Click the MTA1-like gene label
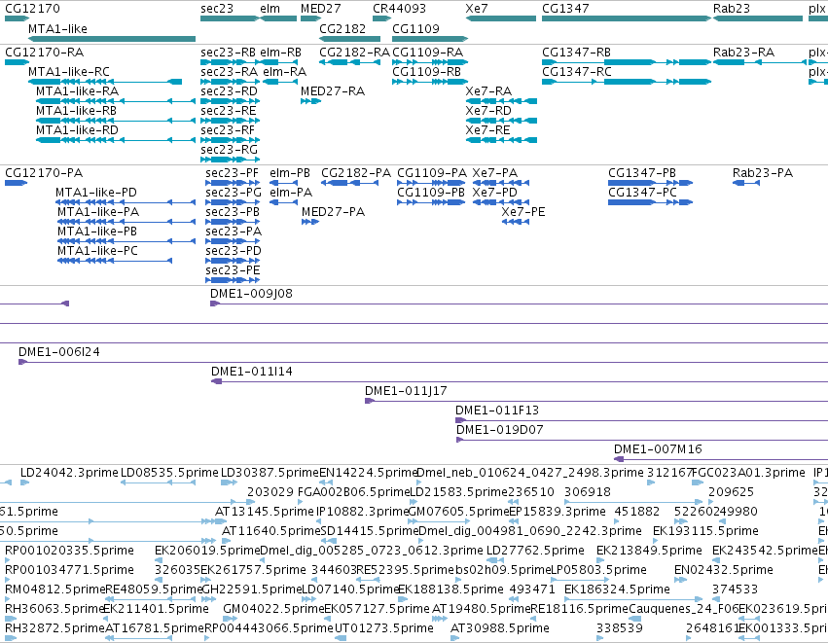The image size is (828, 643). pyautogui.click(x=57, y=28)
